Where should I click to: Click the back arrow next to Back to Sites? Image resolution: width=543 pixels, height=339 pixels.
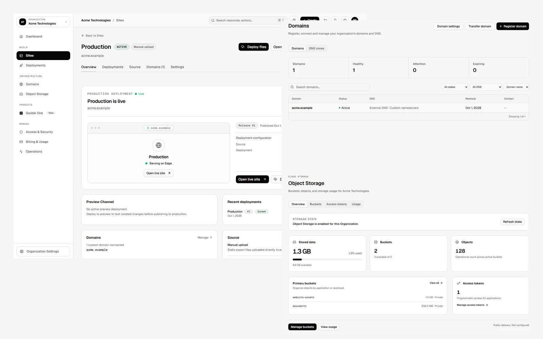tap(83, 36)
